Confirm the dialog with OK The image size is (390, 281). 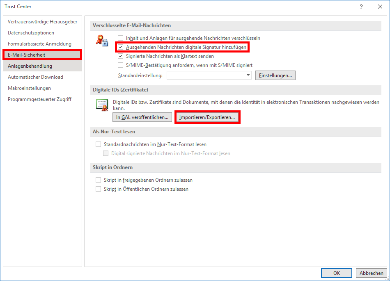click(x=337, y=273)
